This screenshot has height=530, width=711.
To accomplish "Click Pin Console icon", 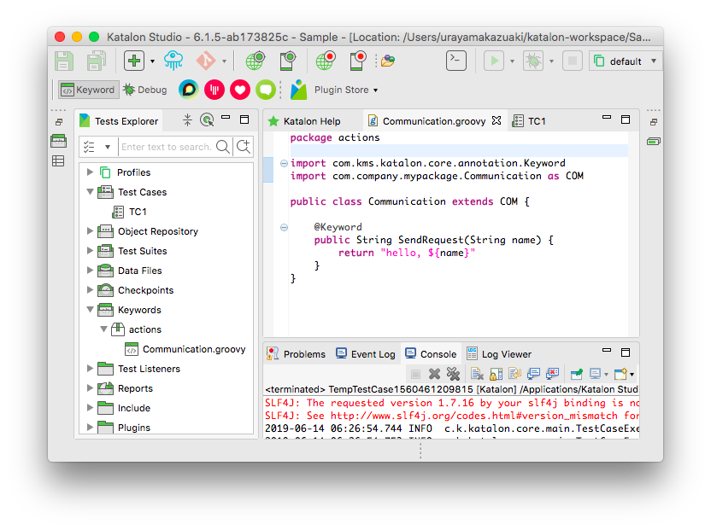I will (x=576, y=374).
